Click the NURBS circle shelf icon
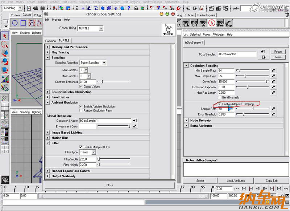This screenshot has width=290, height=211. tap(15, 23)
